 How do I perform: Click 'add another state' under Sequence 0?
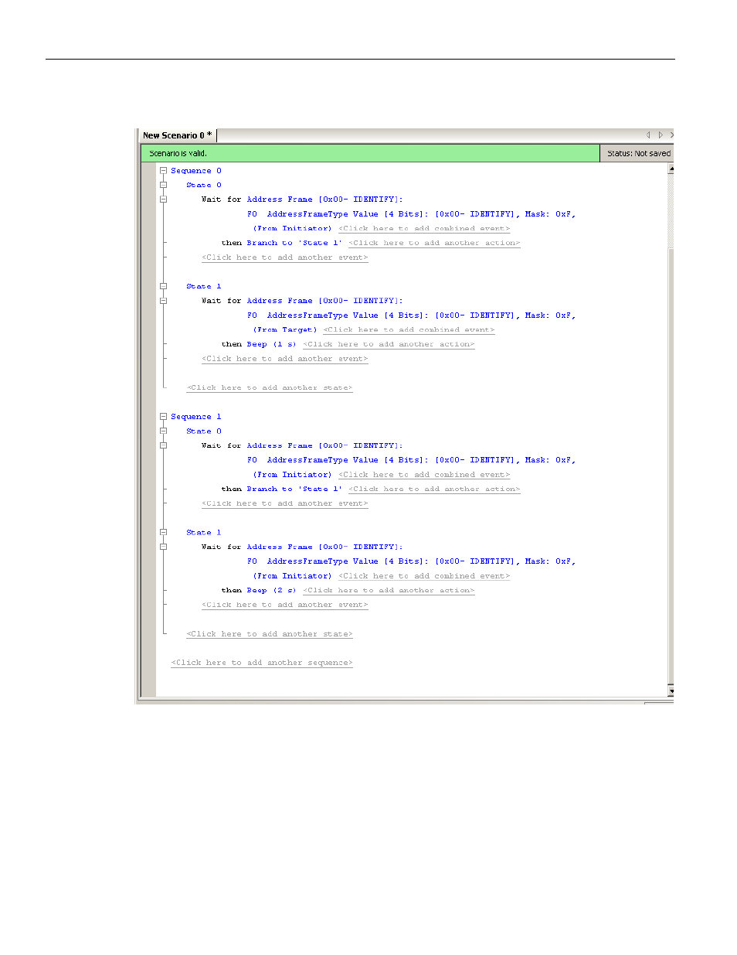[x=270, y=387]
